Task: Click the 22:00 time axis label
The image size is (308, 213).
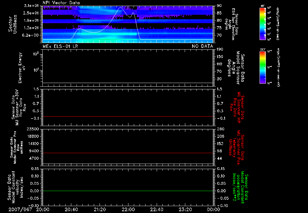Action: [128, 209]
